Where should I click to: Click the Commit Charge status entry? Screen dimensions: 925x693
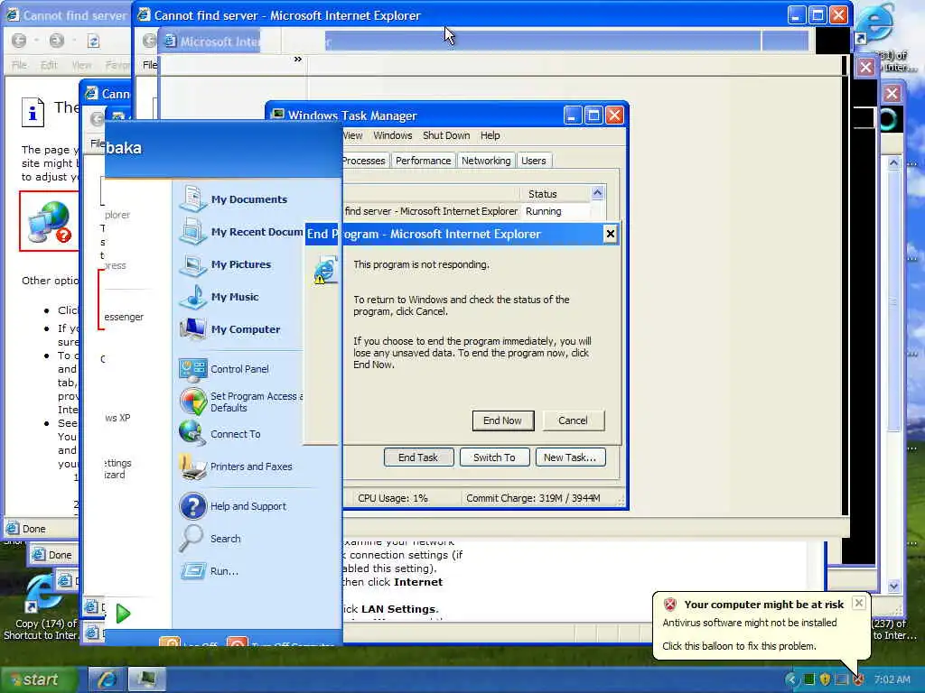point(533,498)
